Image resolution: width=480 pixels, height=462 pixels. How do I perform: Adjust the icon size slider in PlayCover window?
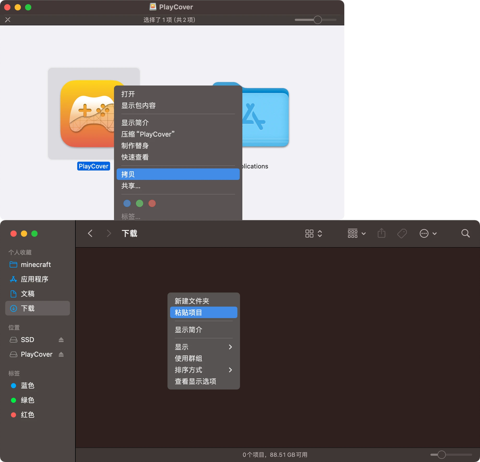tap(317, 20)
